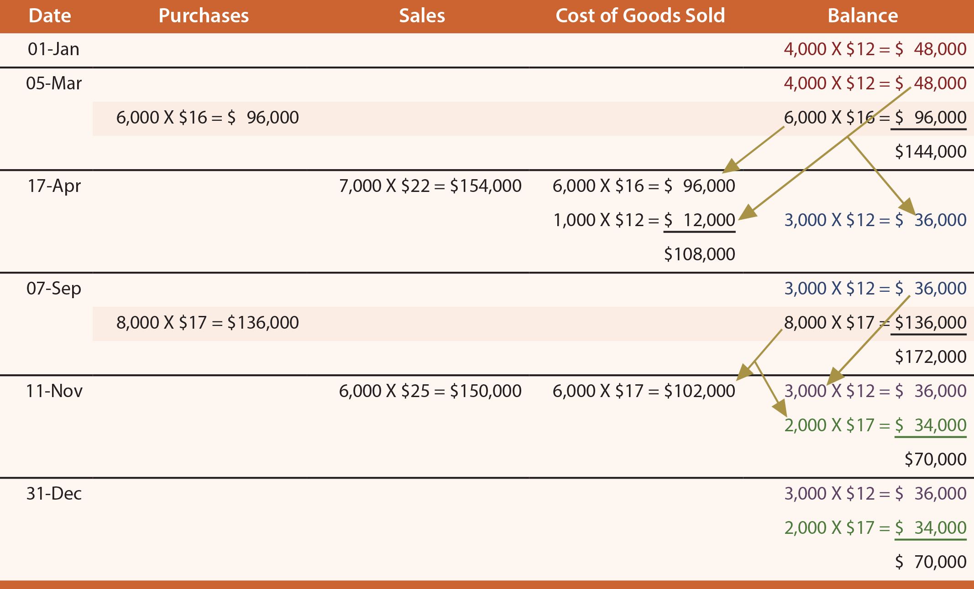Screen dimensions: 974x589
Task: Select the 8,000 X $17 purchase entry
Action: tap(208, 323)
